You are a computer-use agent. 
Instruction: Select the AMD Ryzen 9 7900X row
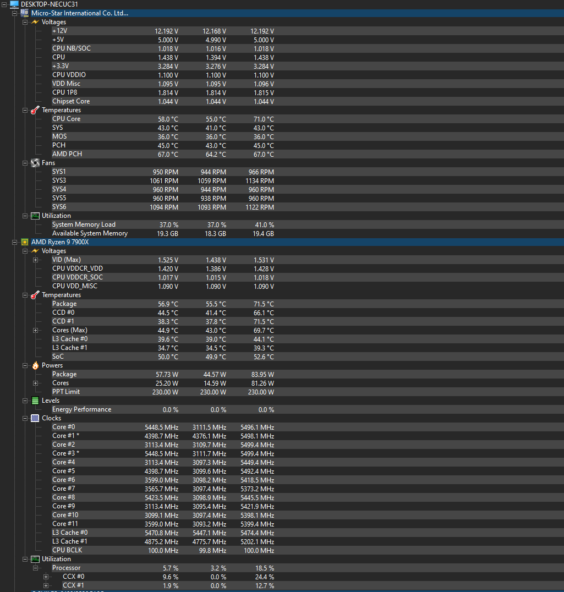coord(297,242)
